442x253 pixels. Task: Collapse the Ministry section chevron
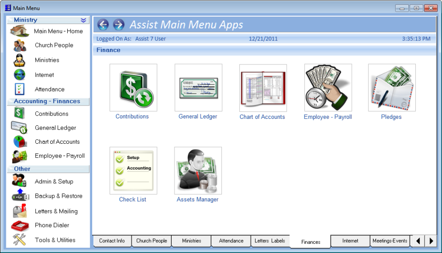(x=83, y=20)
